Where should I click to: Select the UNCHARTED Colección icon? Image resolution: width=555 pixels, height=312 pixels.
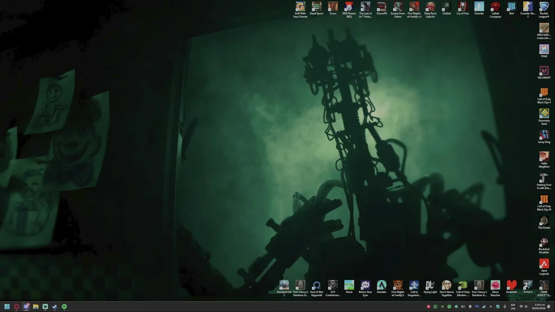tap(544, 31)
